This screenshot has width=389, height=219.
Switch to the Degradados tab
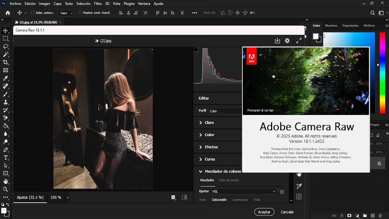[x=350, y=26]
